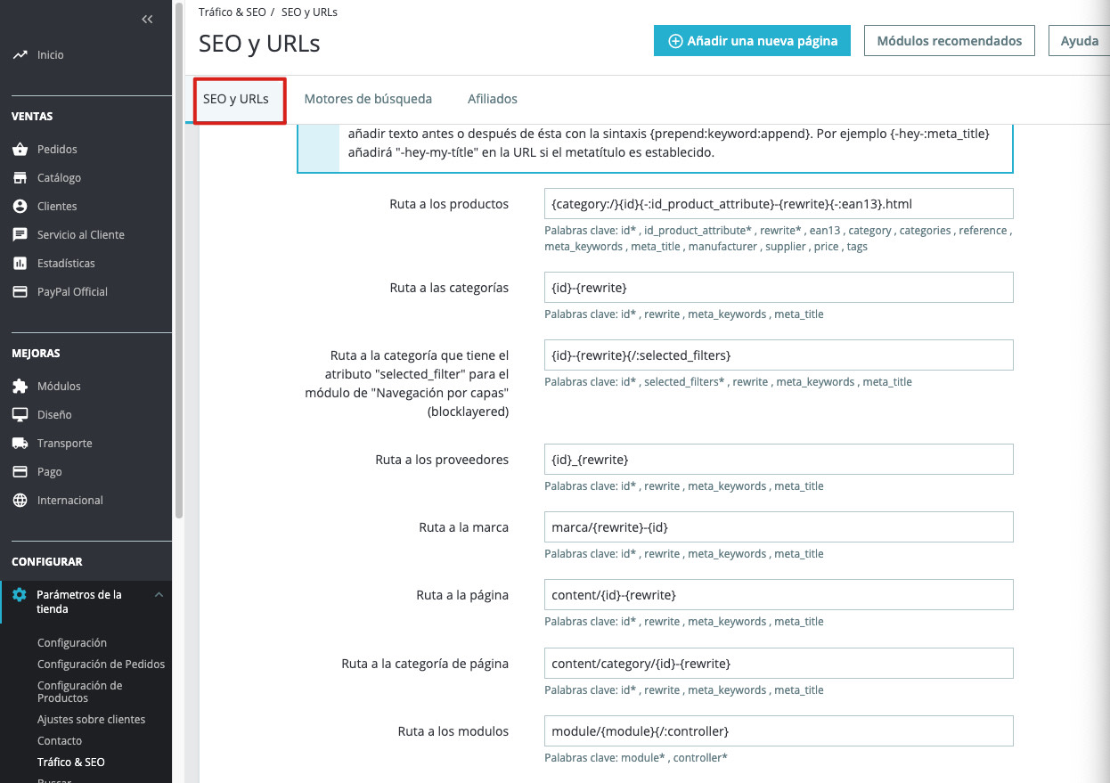Open Módulos recomendados
Image resolution: width=1110 pixels, height=783 pixels.
(x=949, y=40)
